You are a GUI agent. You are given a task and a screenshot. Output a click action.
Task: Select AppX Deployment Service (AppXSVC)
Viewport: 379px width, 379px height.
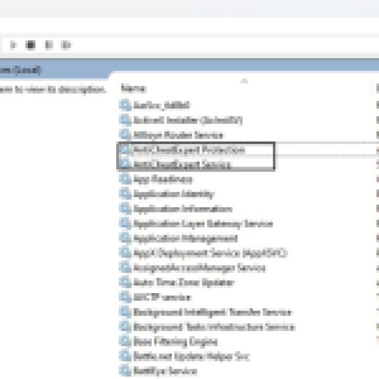(210, 253)
